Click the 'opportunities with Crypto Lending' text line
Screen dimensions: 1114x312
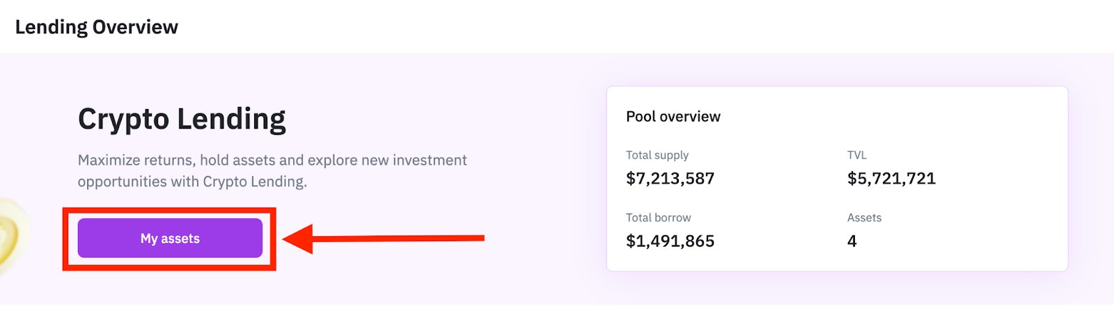click(x=192, y=182)
